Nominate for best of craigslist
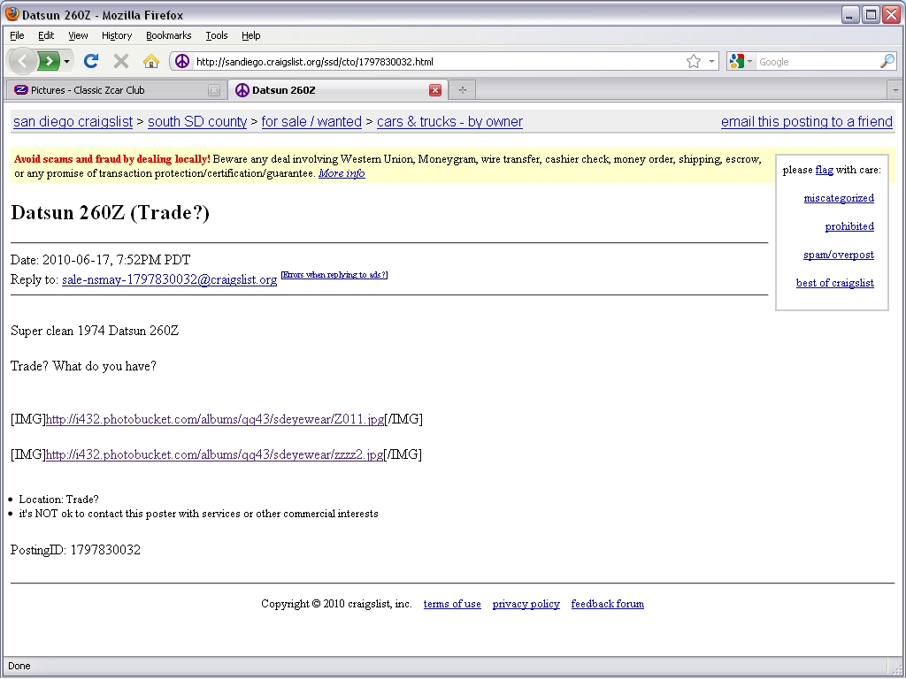Screen dimensions: 906x679 coord(835,283)
